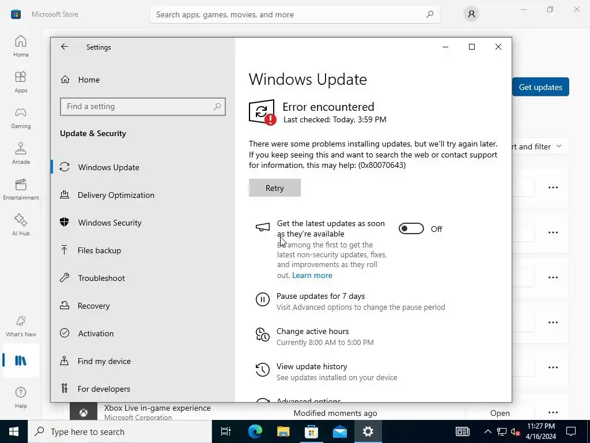The width and height of the screenshot is (590, 443).
Task: Open AI Hub in Microsoft Store
Action: [21, 225]
